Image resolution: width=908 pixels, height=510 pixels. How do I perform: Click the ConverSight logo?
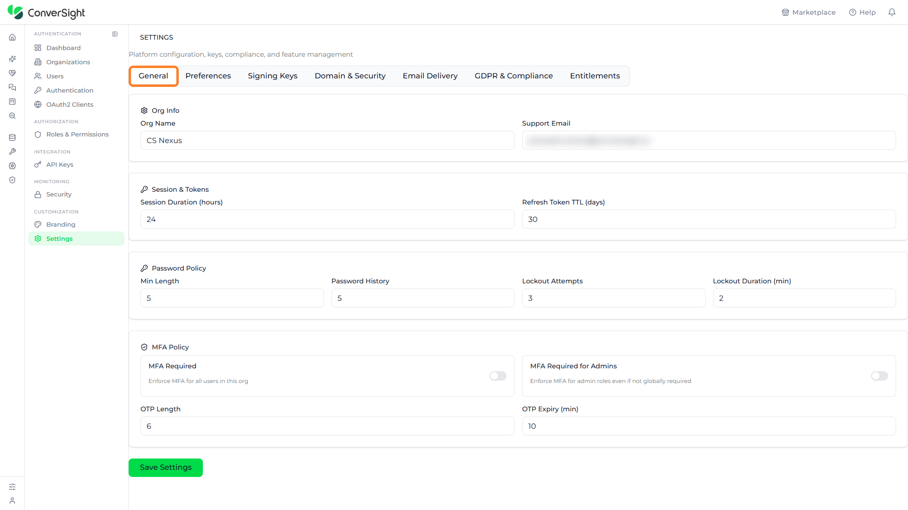[x=46, y=12]
